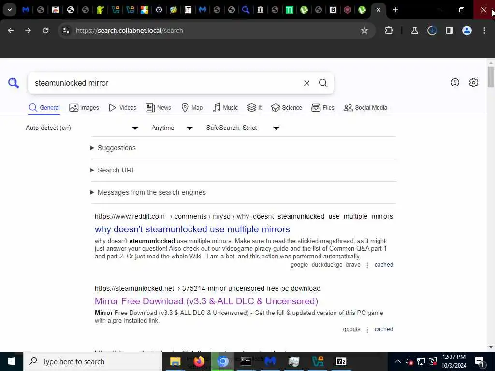Open the tab search chevron

tap(10, 10)
